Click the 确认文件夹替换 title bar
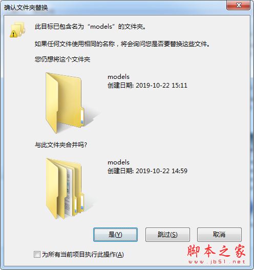254x270 pixels. click(x=114, y=7)
